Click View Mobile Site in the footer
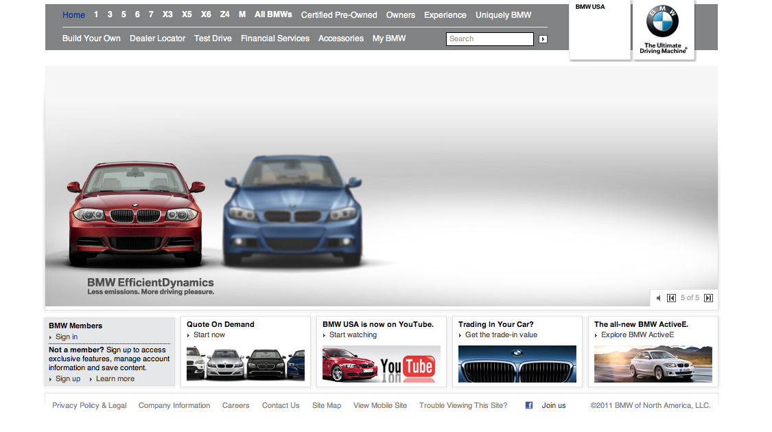The width and height of the screenshot is (772, 432). (380, 405)
